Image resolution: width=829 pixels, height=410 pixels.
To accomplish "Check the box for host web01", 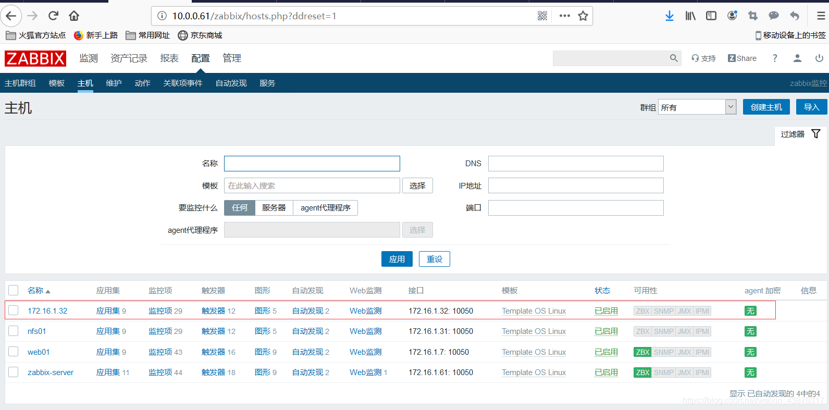I will (14, 352).
